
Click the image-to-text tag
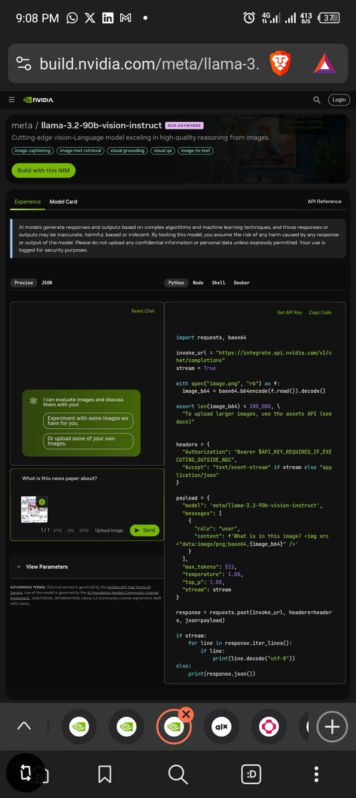coord(195,151)
